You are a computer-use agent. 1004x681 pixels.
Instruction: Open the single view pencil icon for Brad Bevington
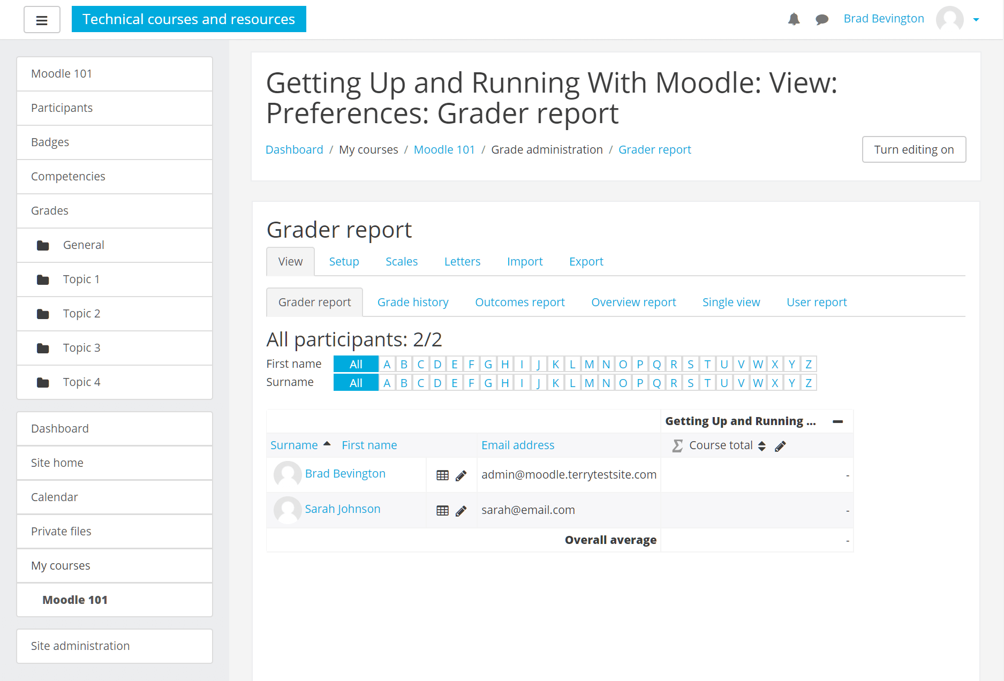(x=461, y=475)
